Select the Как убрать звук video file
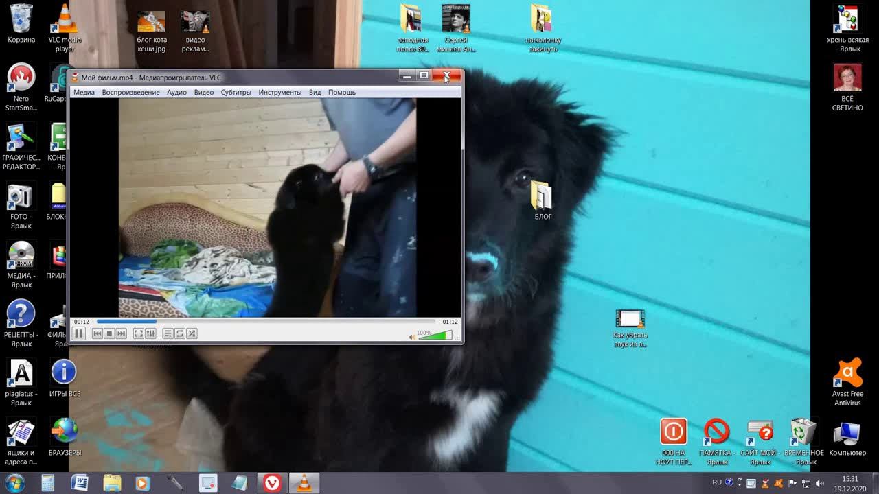Screen dimensions: 879x494 click(x=630, y=329)
